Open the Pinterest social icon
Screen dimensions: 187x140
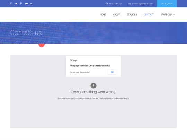click(21, 3)
